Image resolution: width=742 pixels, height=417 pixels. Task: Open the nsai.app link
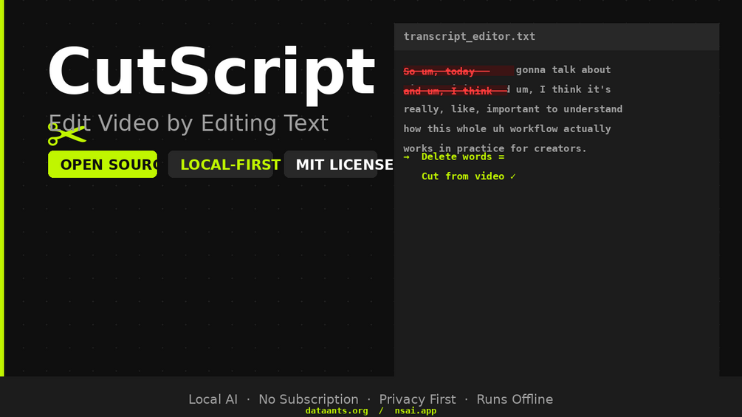pos(416,411)
